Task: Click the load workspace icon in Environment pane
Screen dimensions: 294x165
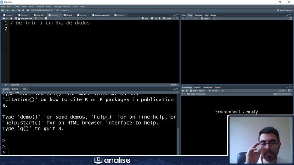Action: (x=183, y=91)
